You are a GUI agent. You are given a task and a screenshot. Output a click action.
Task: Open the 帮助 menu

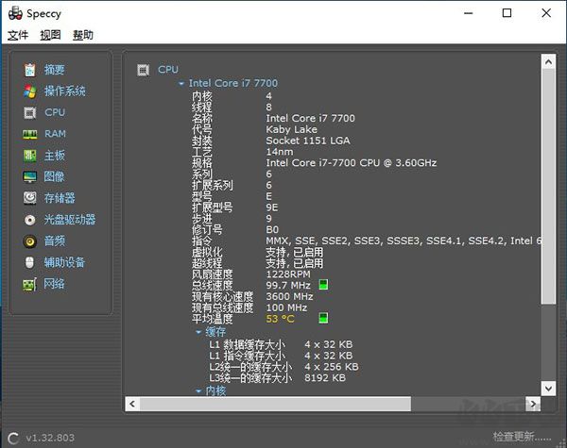coord(83,35)
